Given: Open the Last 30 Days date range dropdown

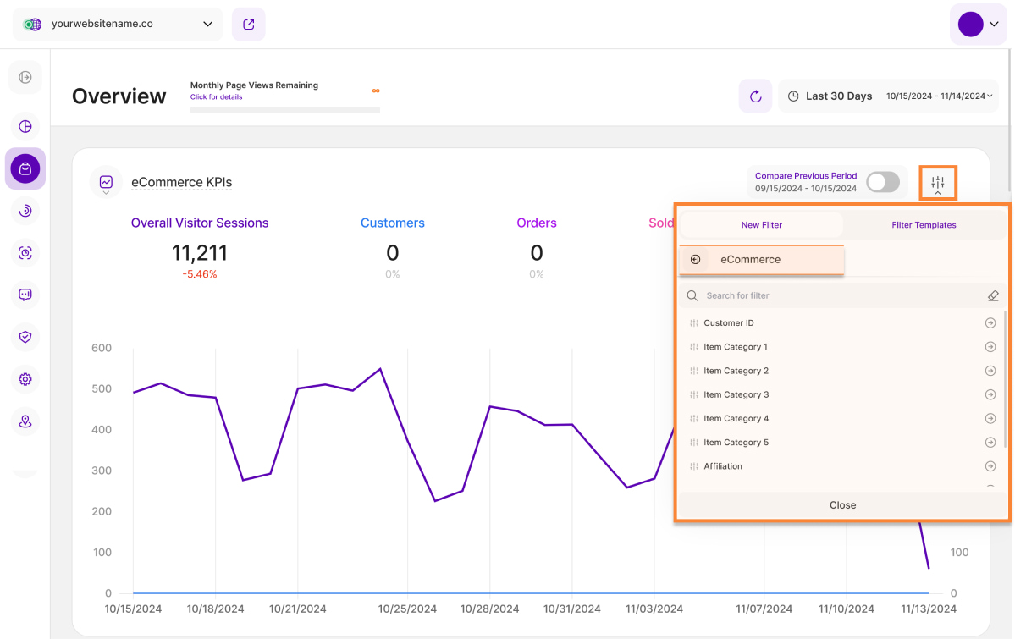Looking at the screenshot, I should click(x=889, y=96).
